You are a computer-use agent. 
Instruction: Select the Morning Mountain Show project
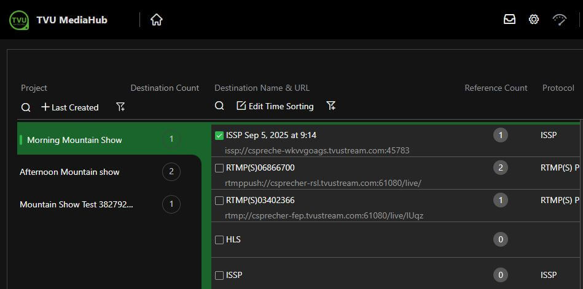pyautogui.click(x=74, y=140)
